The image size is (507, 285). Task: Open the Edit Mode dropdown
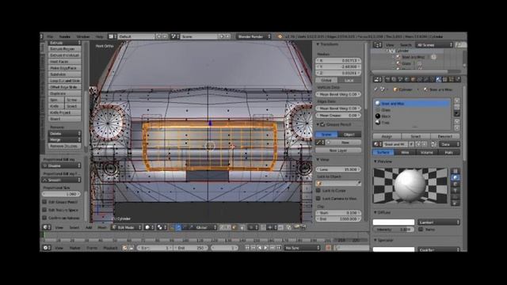127,227
